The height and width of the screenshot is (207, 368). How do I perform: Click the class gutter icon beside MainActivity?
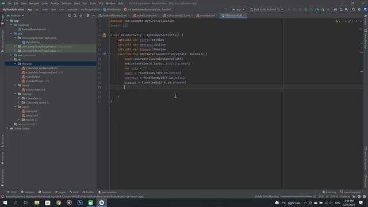pos(104,35)
